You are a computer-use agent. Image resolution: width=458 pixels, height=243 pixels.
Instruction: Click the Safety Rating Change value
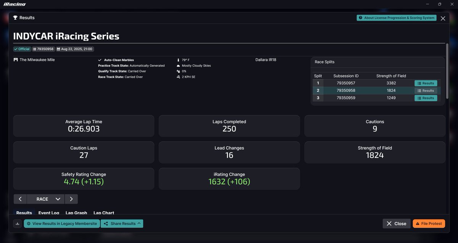click(84, 182)
